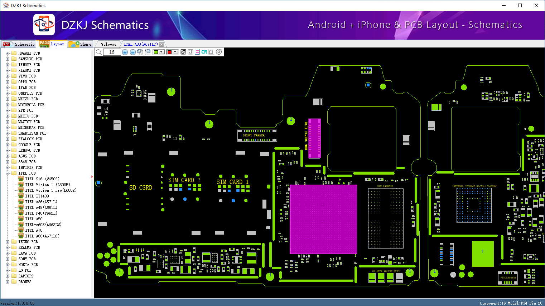Open ITEL-A60S(A662LM) in the tree

(43, 225)
